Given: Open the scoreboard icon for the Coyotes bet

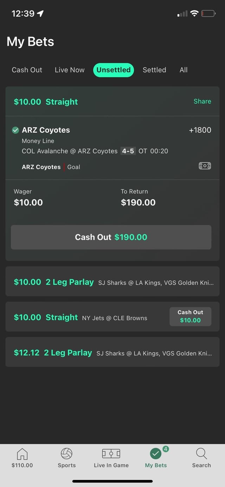Looking at the screenshot, I should 205,166.
